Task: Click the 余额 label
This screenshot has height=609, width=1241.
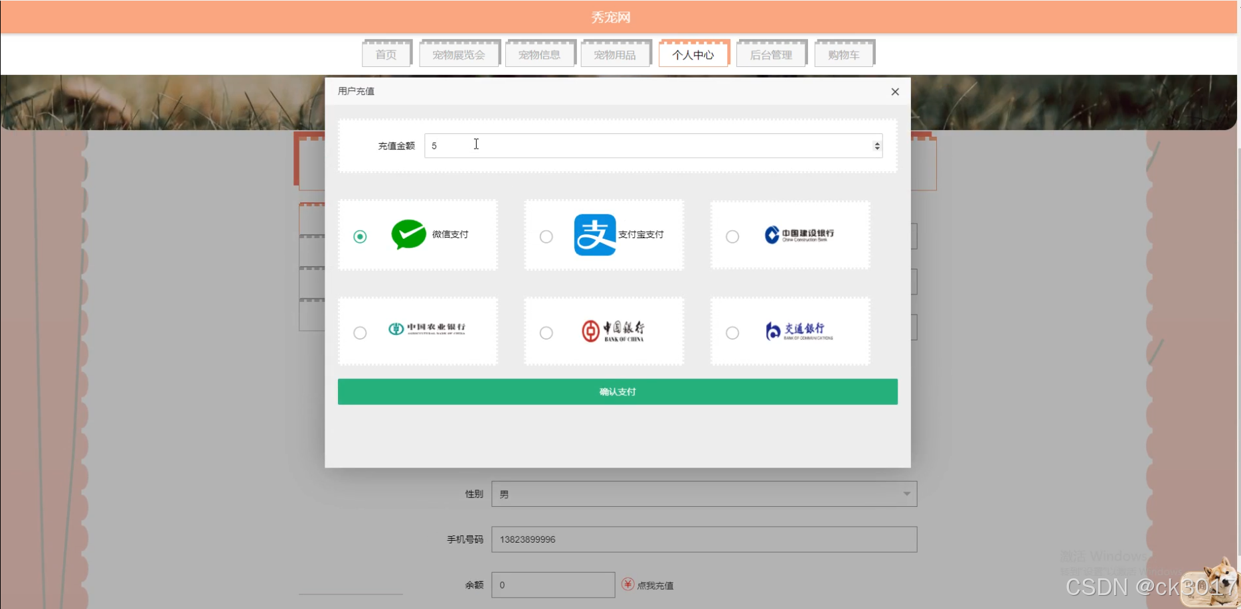Action: (x=474, y=585)
